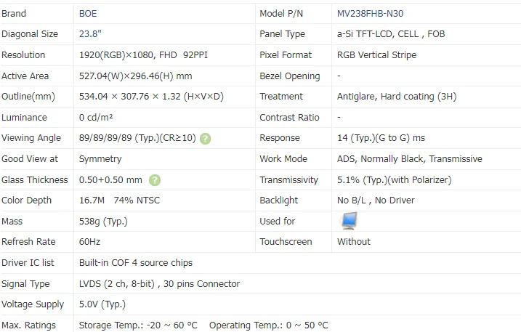Click the Transmissivity label

pyautogui.click(x=288, y=179)
